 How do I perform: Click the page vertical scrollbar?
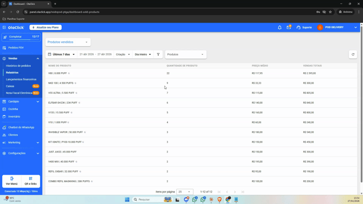(361, 104)
